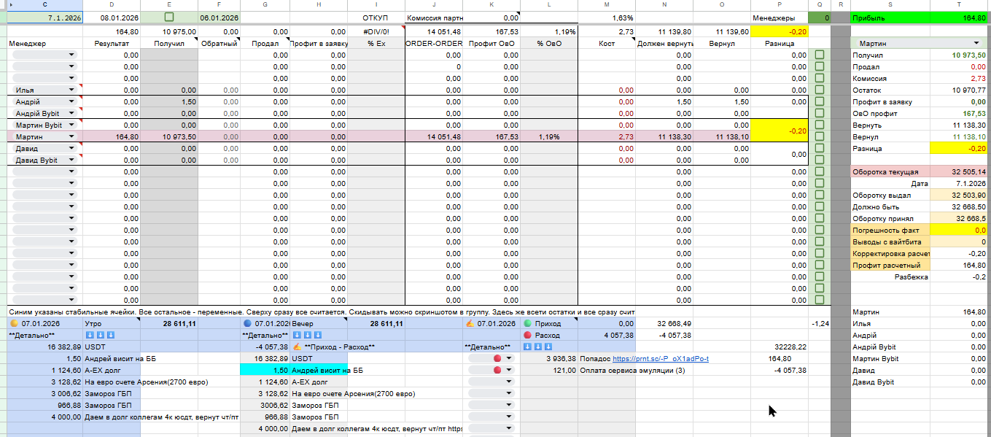
Task: Toggle the checkbox at the end of Мартин Bybit row
Action: [820, 125]
